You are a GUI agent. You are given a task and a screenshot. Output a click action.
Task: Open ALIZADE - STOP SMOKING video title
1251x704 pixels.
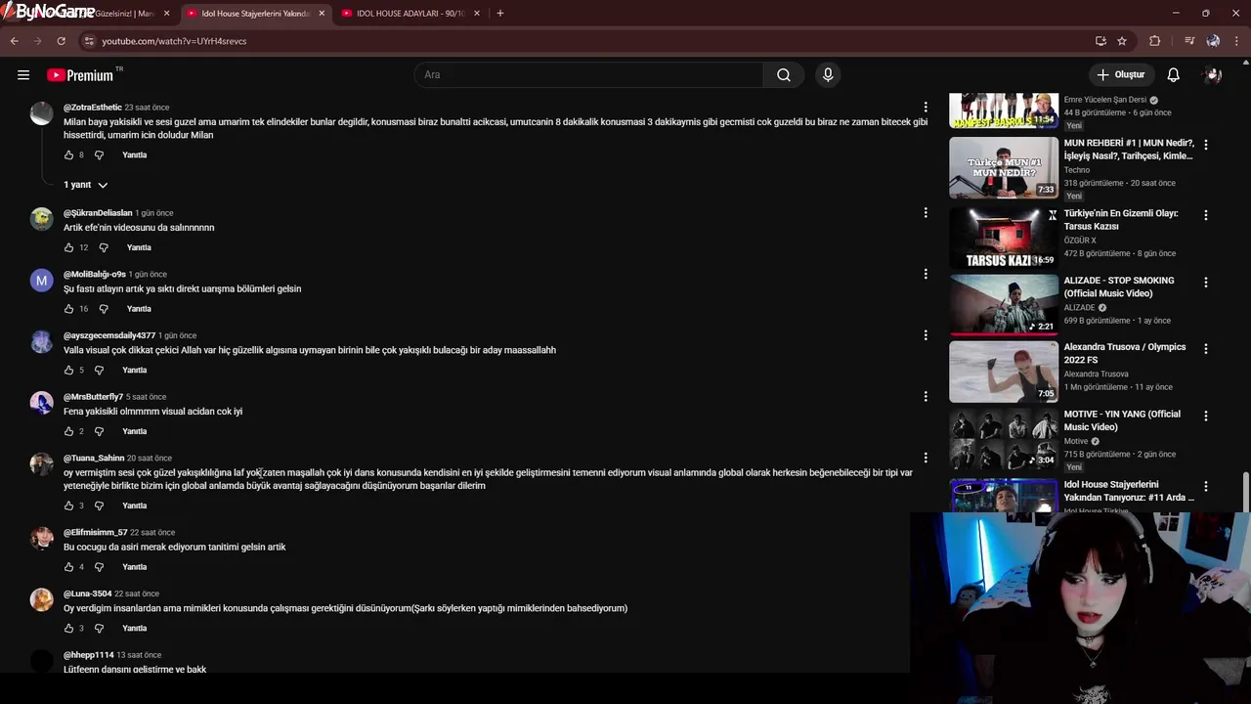point(1119,286)
